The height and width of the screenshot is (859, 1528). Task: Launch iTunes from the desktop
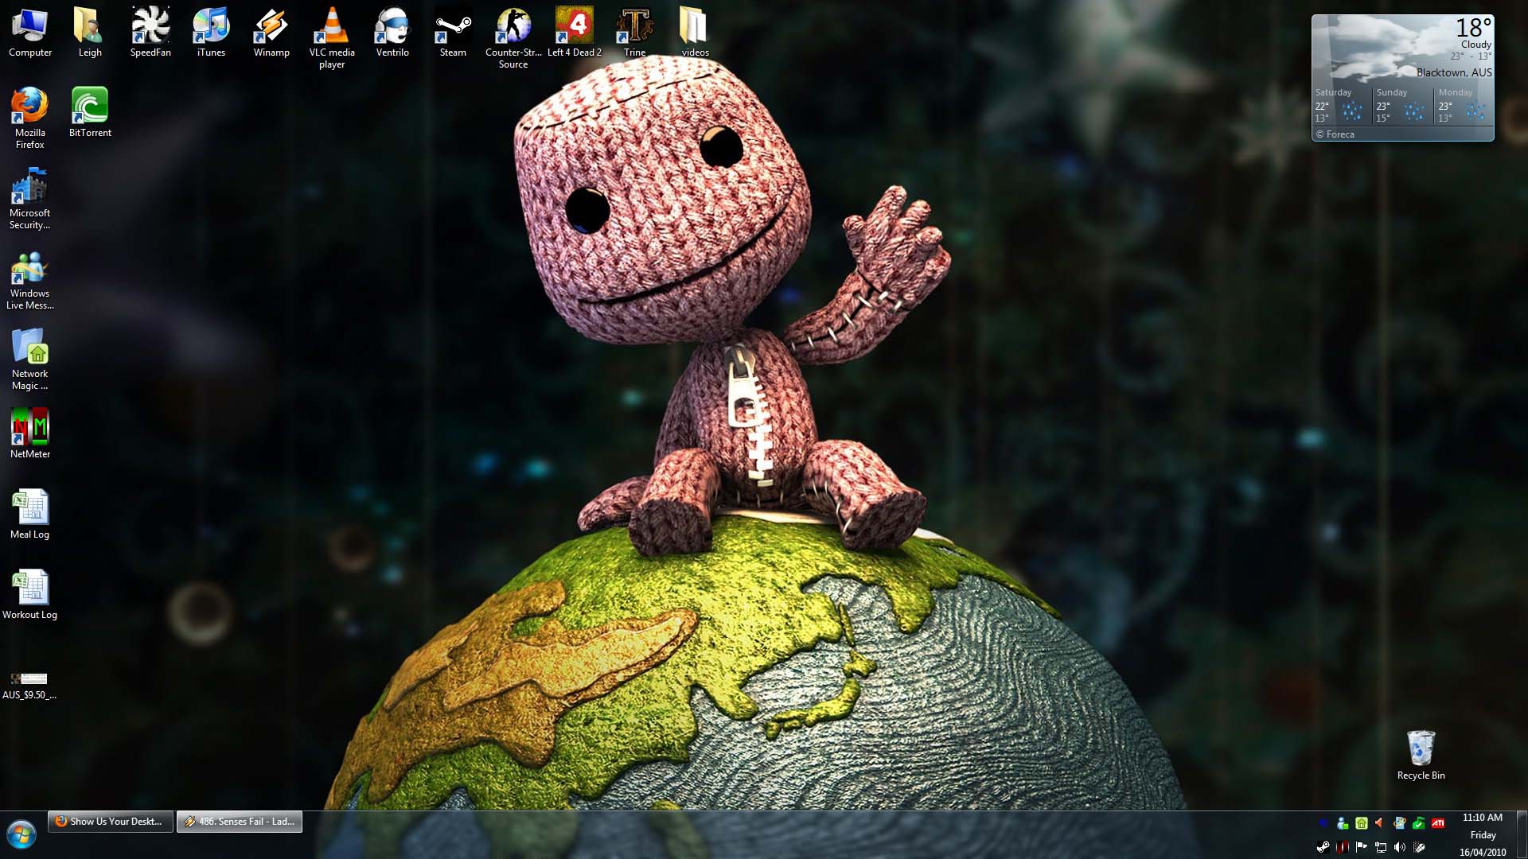211,33
